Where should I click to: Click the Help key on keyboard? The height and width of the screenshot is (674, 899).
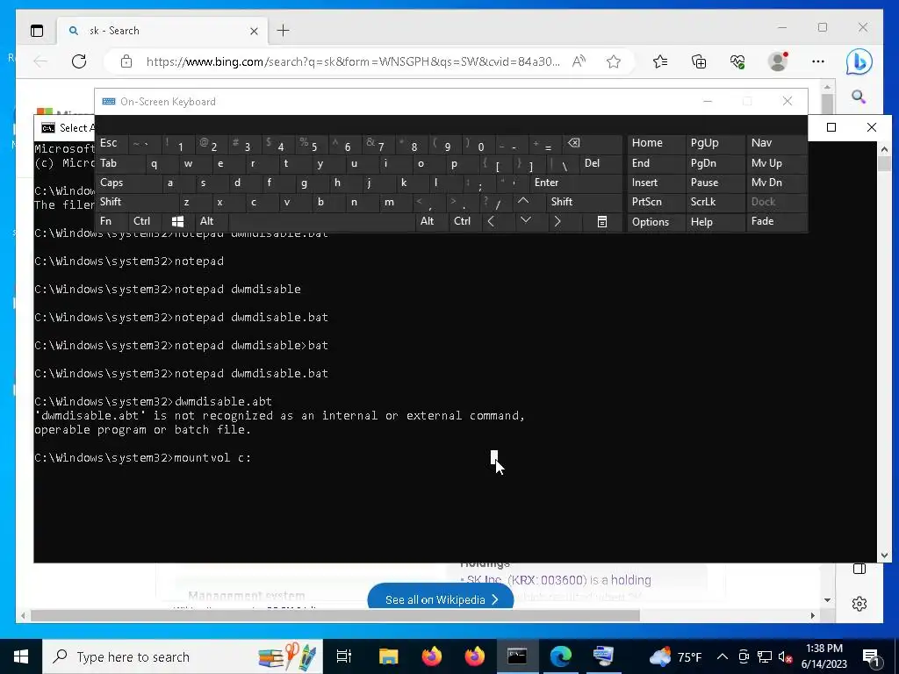tap(715, 222)
